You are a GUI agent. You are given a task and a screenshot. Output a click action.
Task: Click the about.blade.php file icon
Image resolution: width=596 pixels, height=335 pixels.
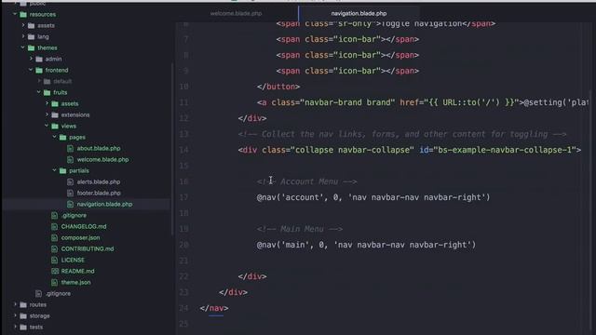pos(70,149)
